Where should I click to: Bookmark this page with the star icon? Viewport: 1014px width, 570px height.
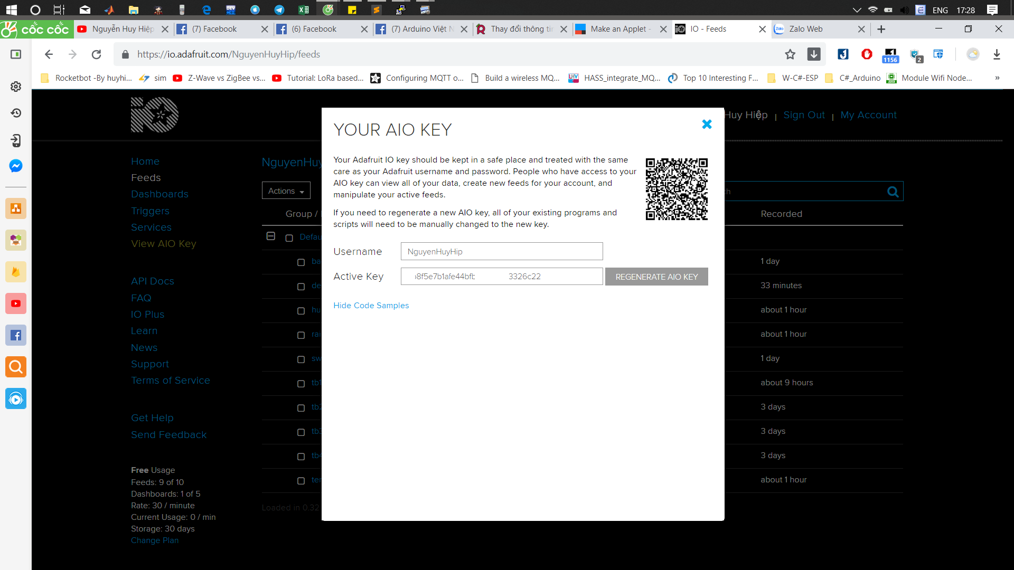coord(790,54)
